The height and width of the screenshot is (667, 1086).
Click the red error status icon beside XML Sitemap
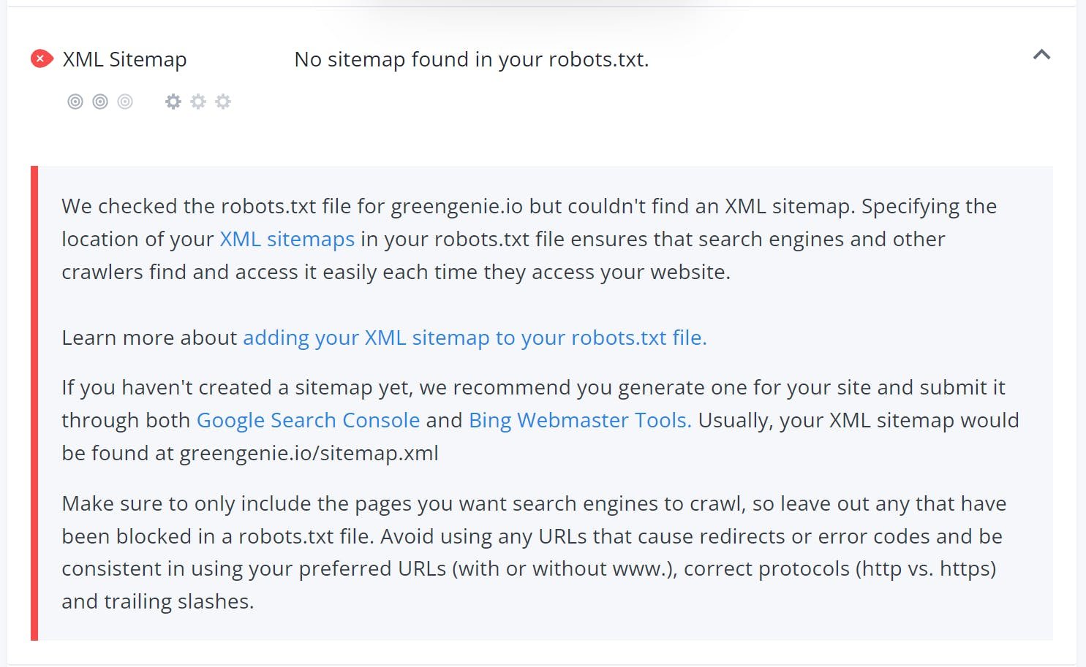click(x=42, y=58)
